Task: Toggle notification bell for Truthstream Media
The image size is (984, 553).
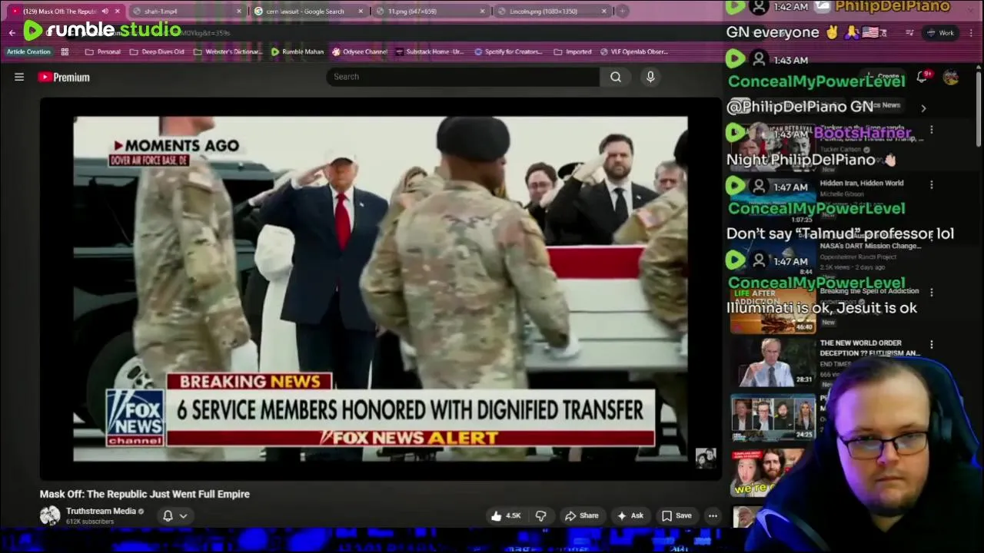Action: tap(168, 515)
